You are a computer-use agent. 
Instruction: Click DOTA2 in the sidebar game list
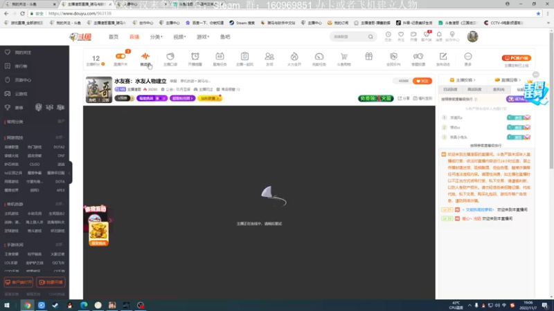(x=59, y=147)
